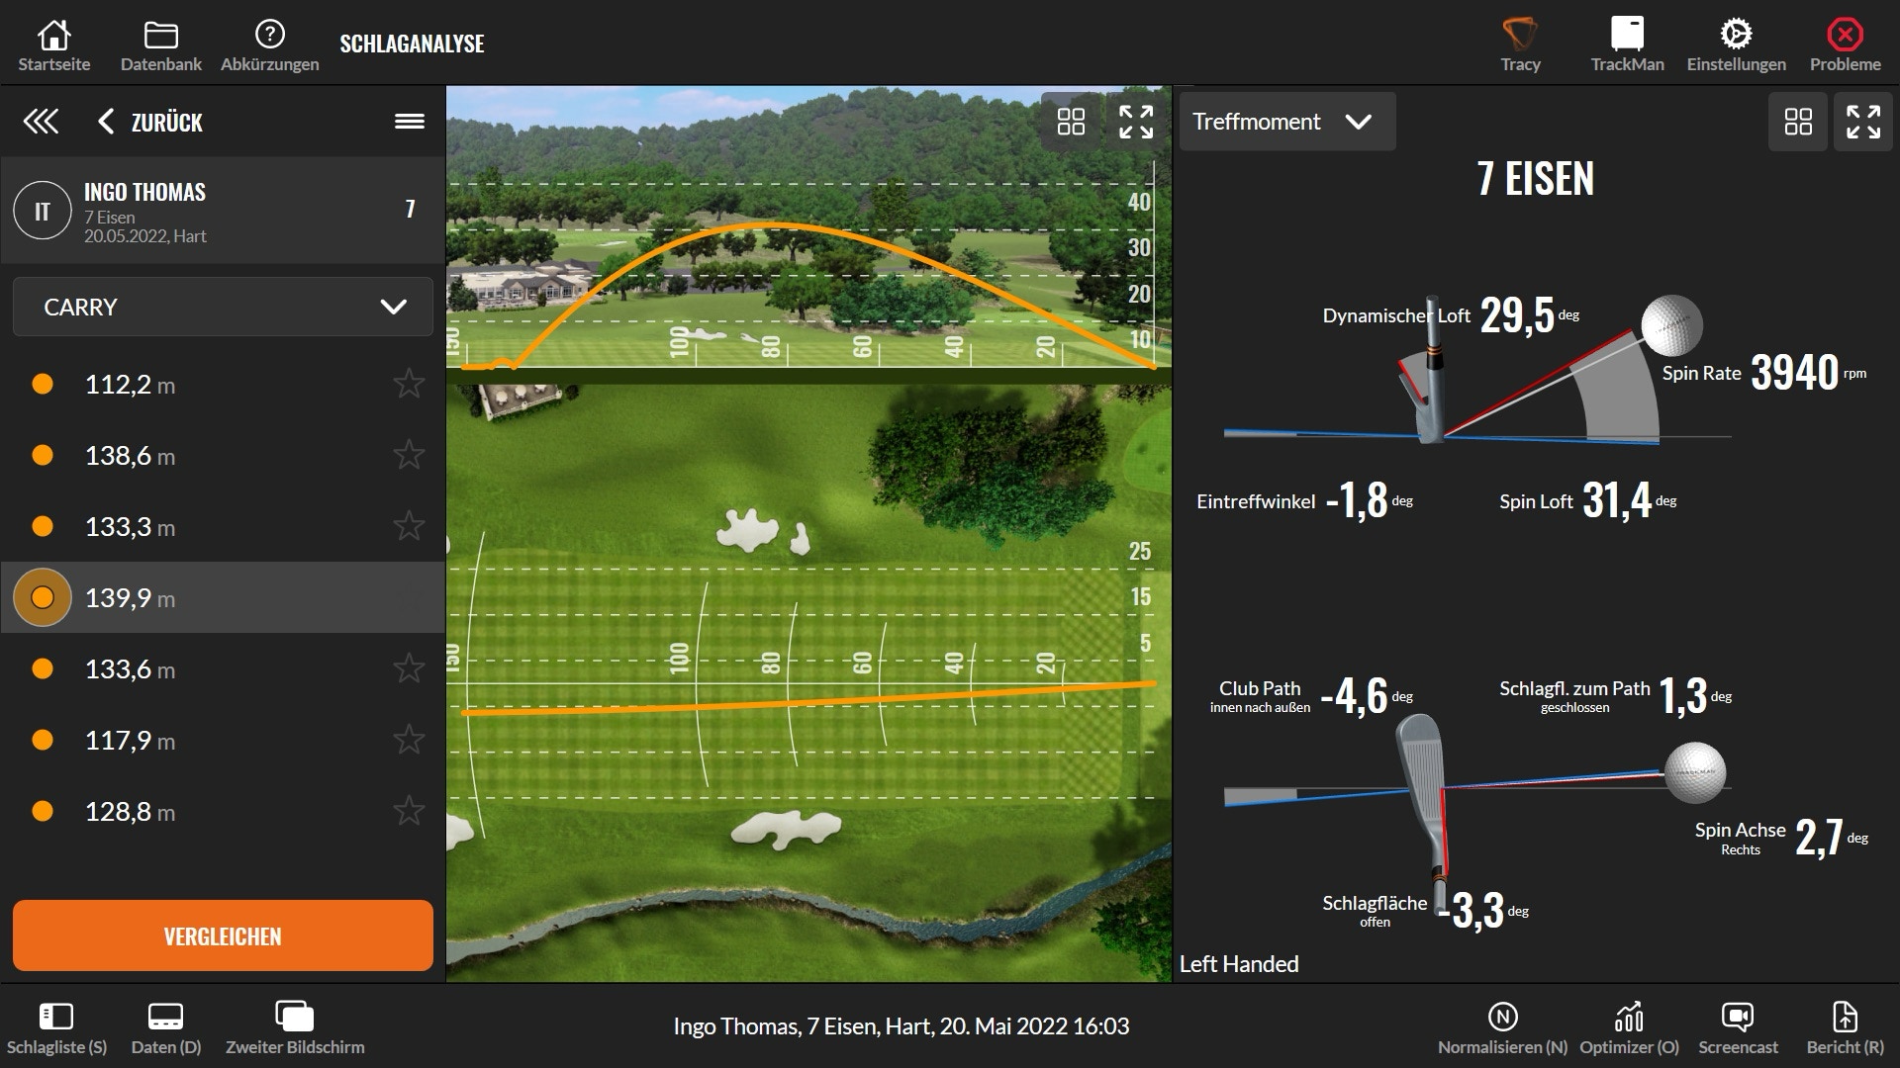This screenshot has width=1900, height=1068.
Task: Click the Vergleichen button
Action: (223, 935)
